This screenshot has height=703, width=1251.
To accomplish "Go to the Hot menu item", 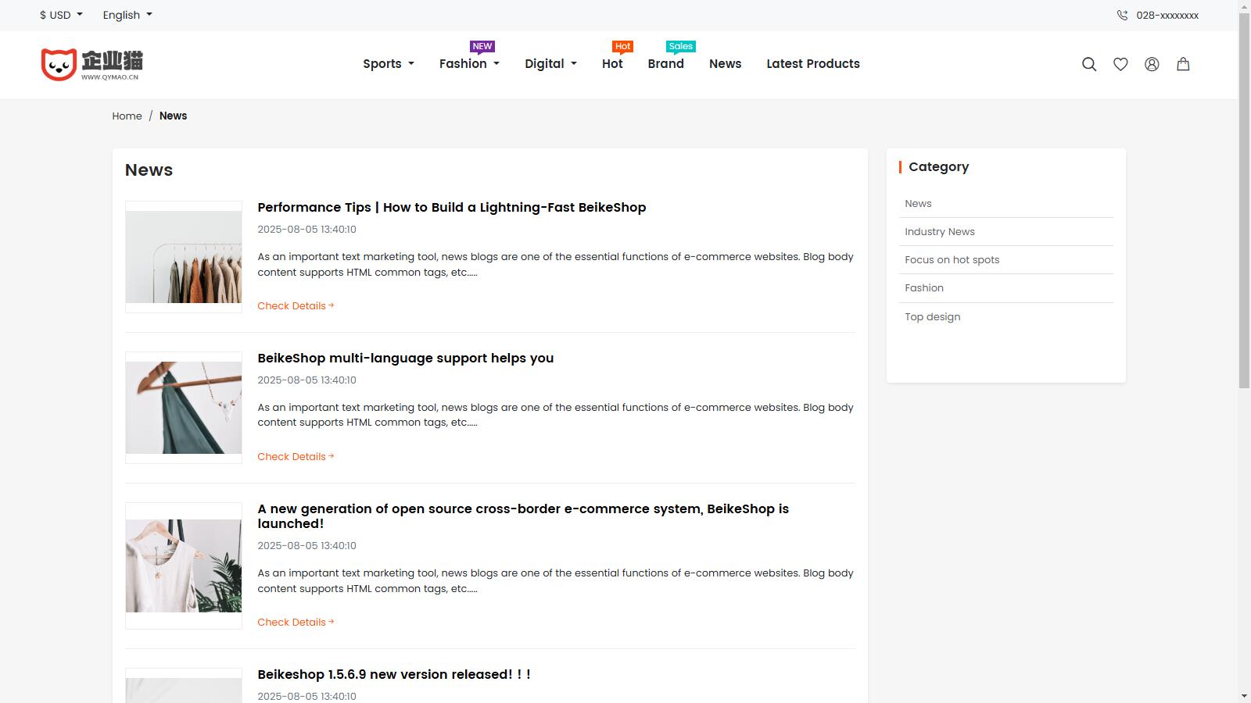I will tap(612, 64).
